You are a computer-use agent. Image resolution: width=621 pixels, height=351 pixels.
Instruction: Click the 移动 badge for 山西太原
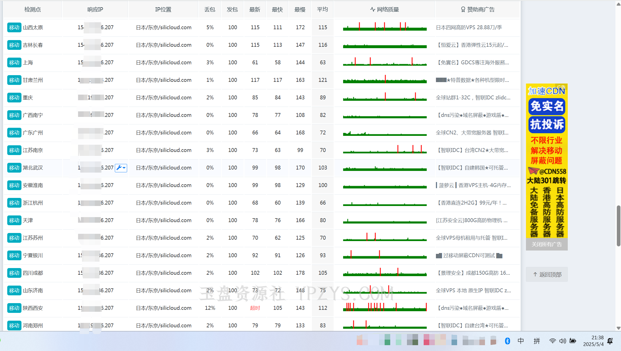coord(14,28)
